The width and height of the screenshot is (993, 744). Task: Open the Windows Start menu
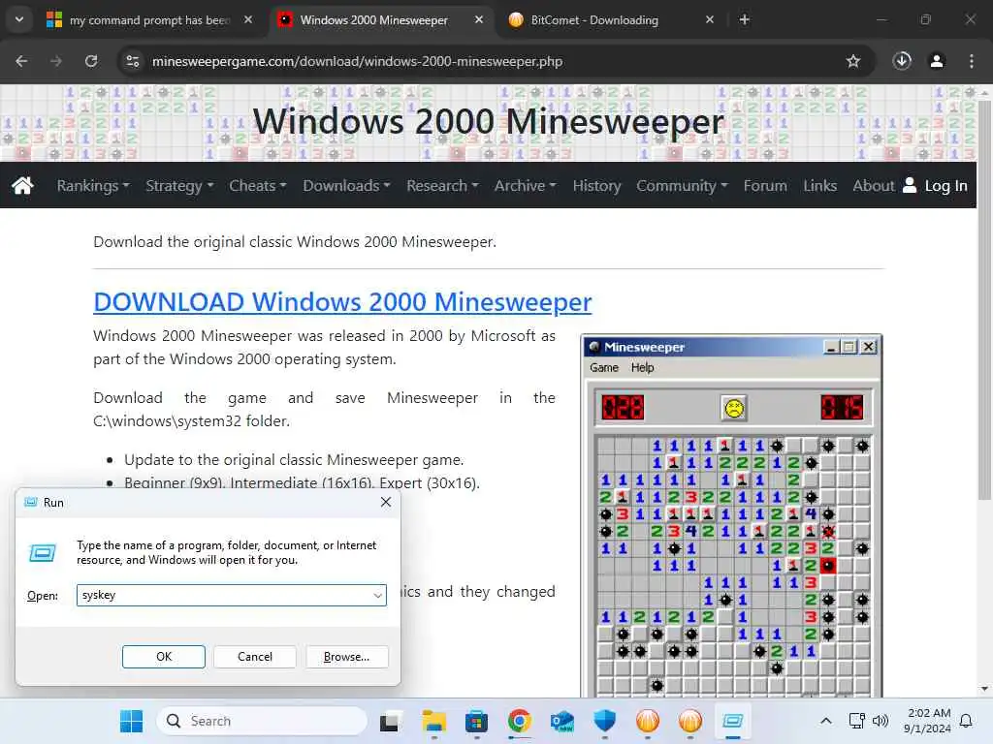(x=131, y=721)
